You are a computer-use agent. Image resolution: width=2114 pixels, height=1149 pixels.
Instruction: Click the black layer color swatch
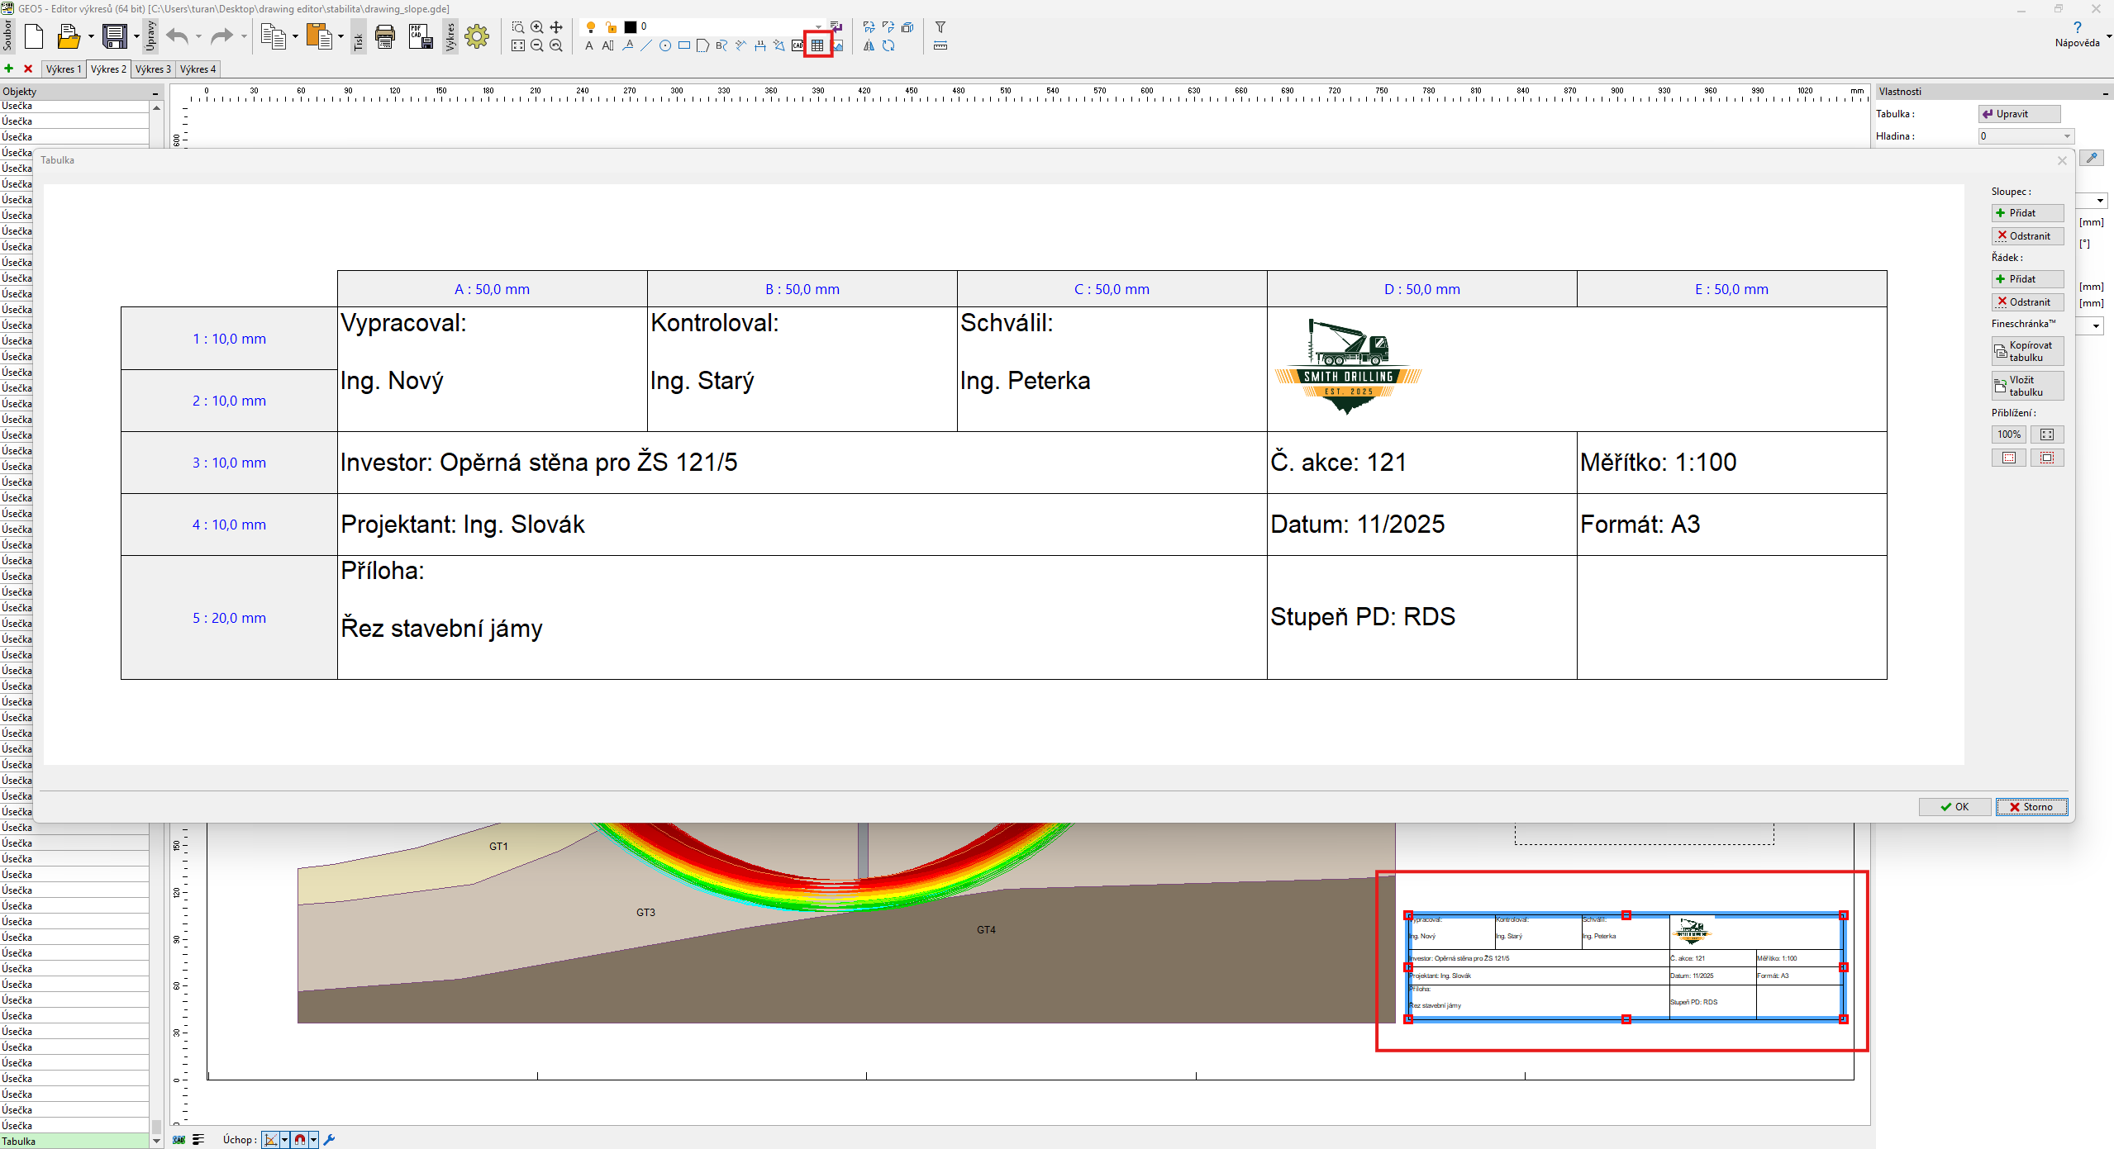631,27
